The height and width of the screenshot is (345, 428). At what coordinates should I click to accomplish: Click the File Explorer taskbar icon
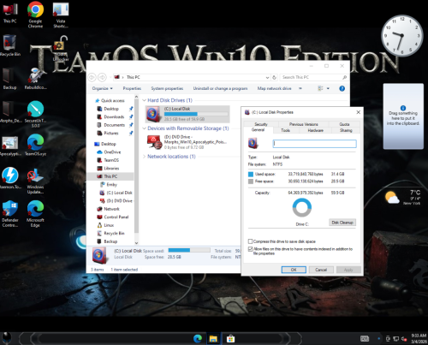tap(213, 339)
